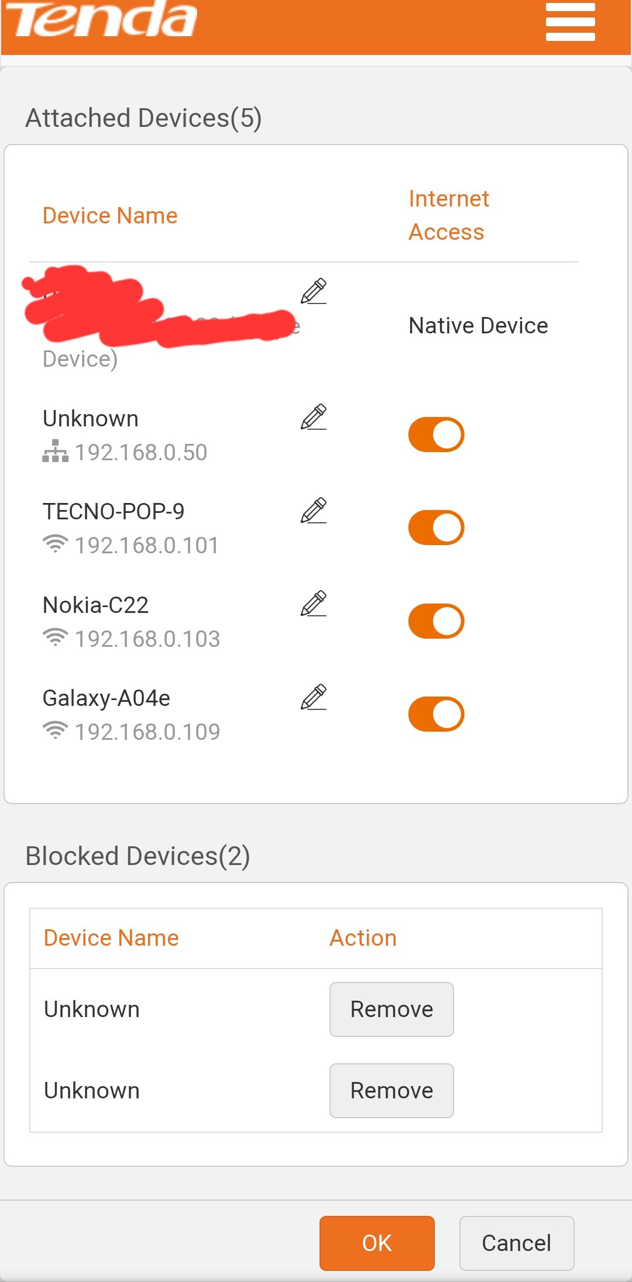Disable internet access for Unknown device

tap(436, 435)
